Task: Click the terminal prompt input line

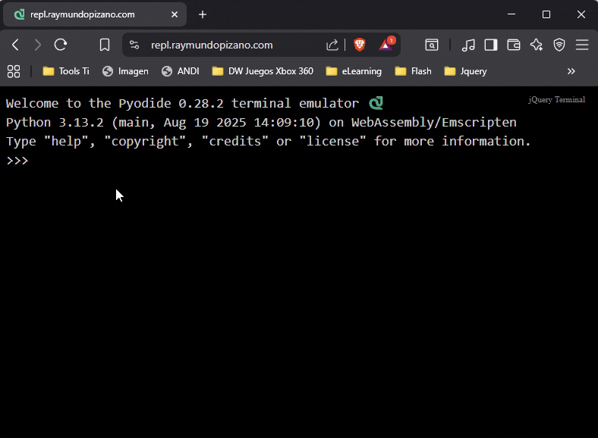Action: pyautogui.click(x=152, y=161)
